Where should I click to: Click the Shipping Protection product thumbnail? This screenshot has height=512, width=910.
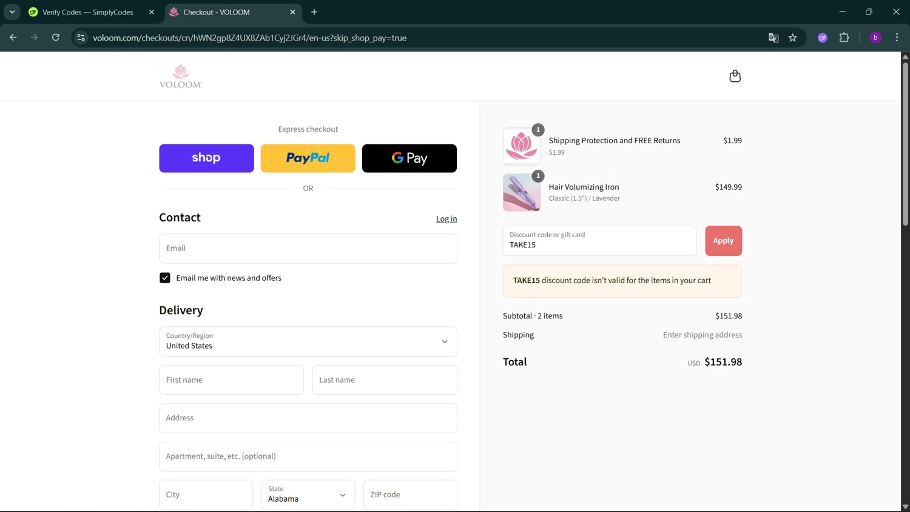[522, 146]
